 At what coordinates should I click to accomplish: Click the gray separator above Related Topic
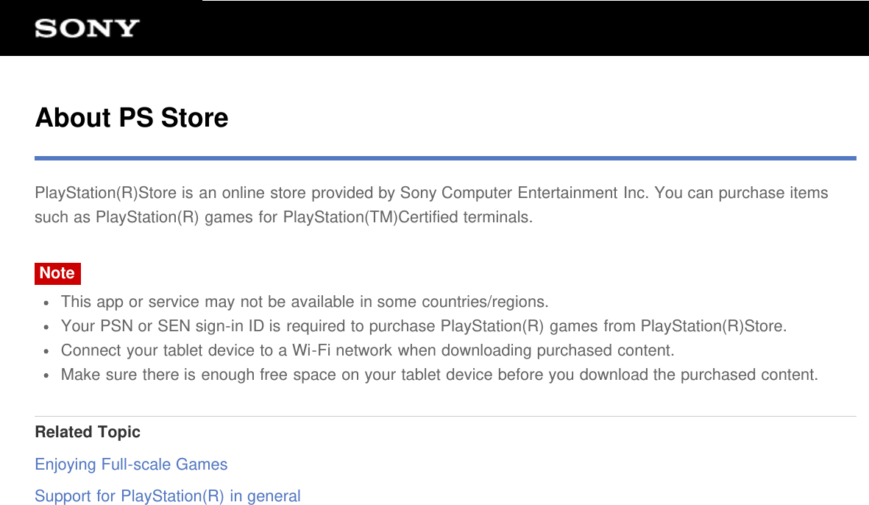point(445,416)
